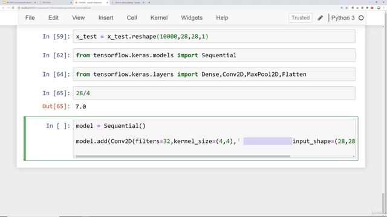Click the Out[65] output prompt

[56, 106]
